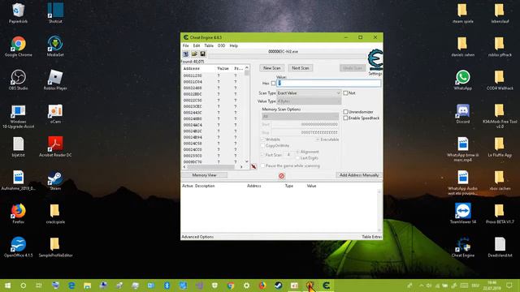Click the red no-entry clear list icon
Viewport: 520px width, 292px height.
click(x=282, y=176)
